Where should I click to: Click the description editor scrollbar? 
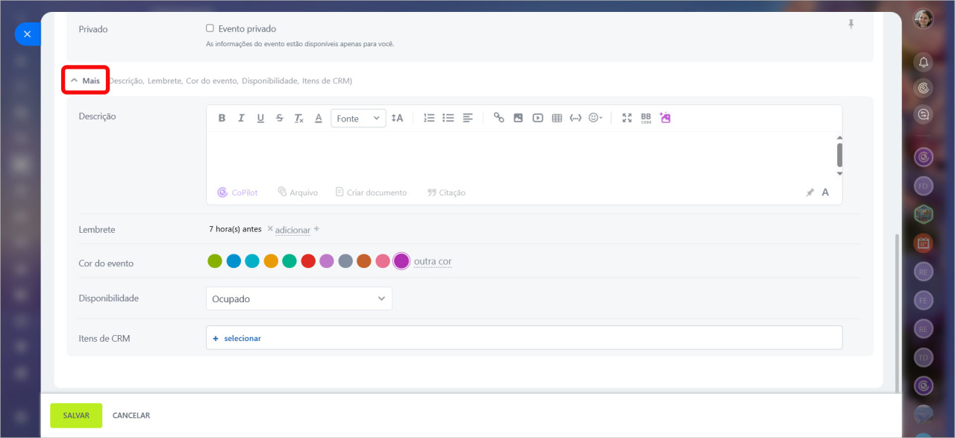tap(839, 155)
